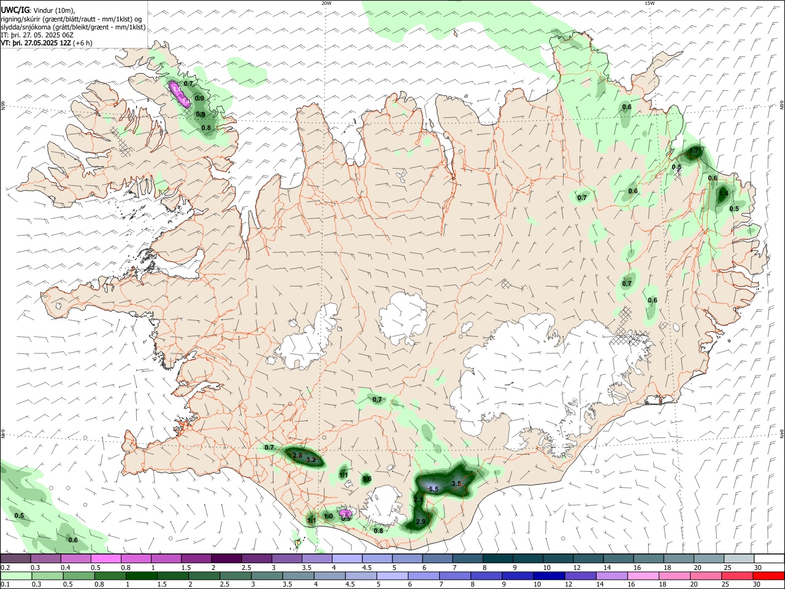Select the 'IT: þri. 27. 05. 2025 06Z' line
785x589 pixels.
pos(37,35)
